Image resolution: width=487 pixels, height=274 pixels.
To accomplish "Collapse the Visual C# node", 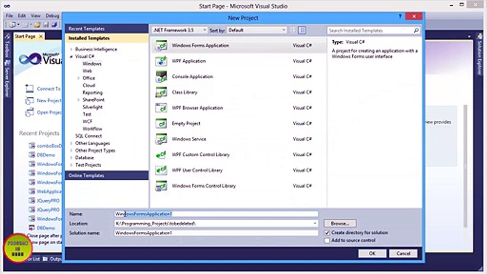I will pos(71,56).
